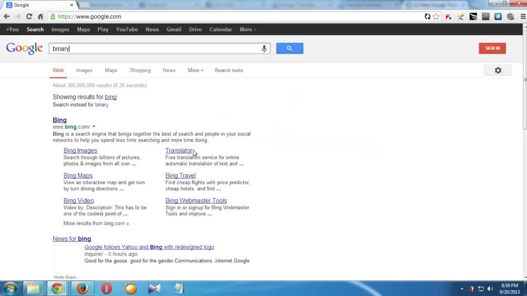Open the blue power-button extension icon
This screenshot has height=296, width=527.
click(x=498, y=16)
